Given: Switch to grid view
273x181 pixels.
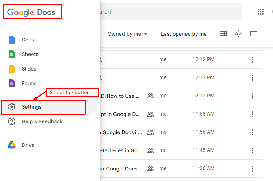Looking at the screenshot, I should pyautogui.click(x=223, y=33).
